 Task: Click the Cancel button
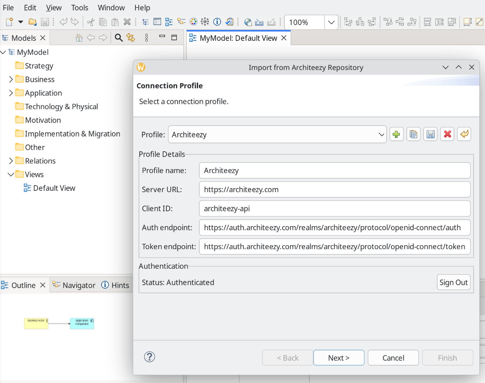coord(393,358)
